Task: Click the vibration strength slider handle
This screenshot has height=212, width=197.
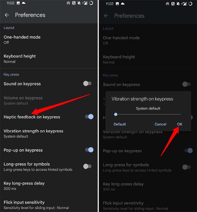Action: click(116, 114)
